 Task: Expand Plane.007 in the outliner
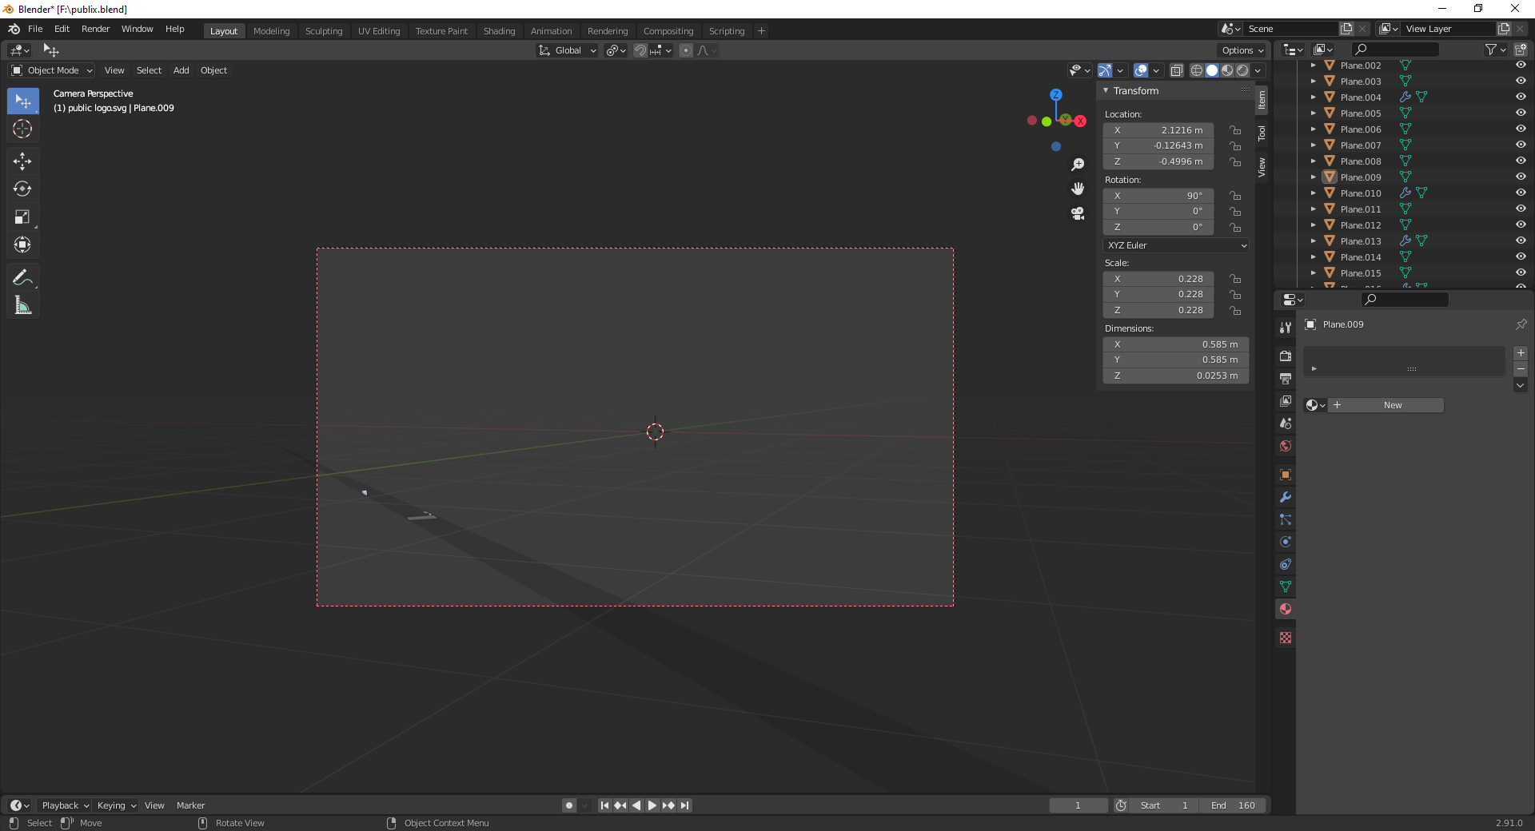click(1313, 145)
